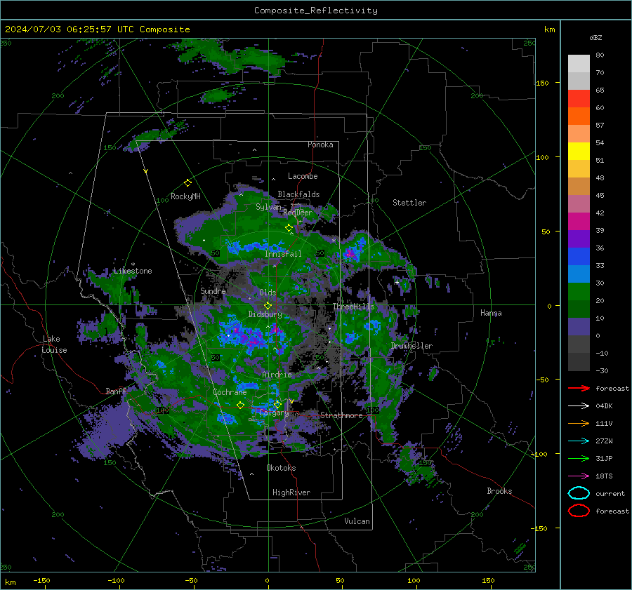Image resolution: width=632 pixels, height=590 pixels.
Task: Click the white 04DK arrow icon
Action: click(x=579, y=406)
